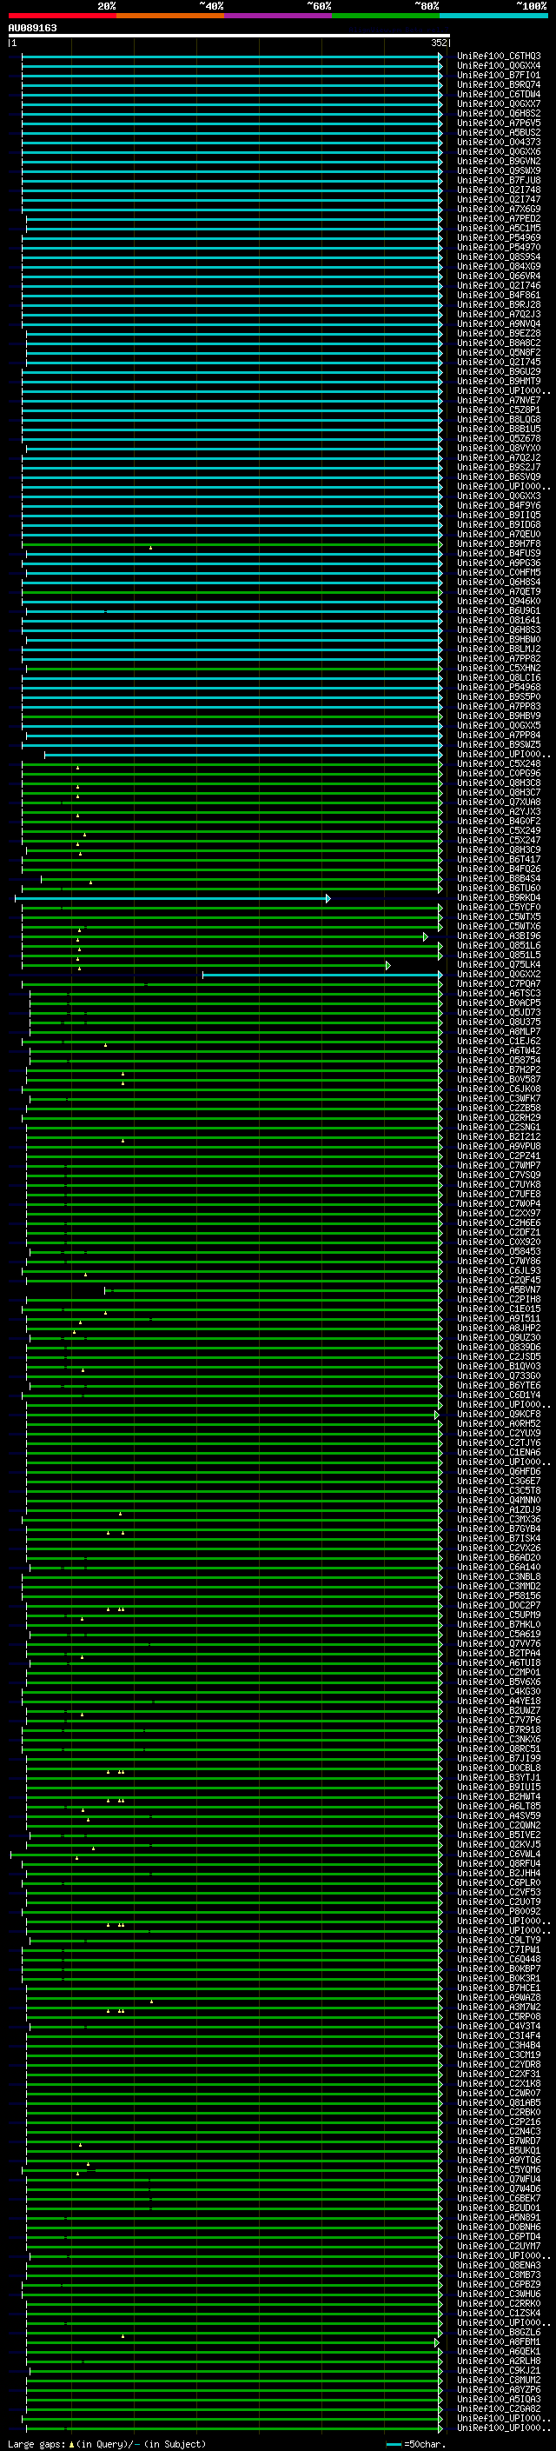Select the UniRef100_C0PG96 label
556x2451 pixels.
click(499, 774)
